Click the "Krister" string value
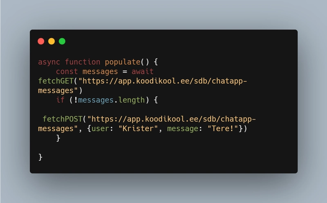 tap(138, 129)
